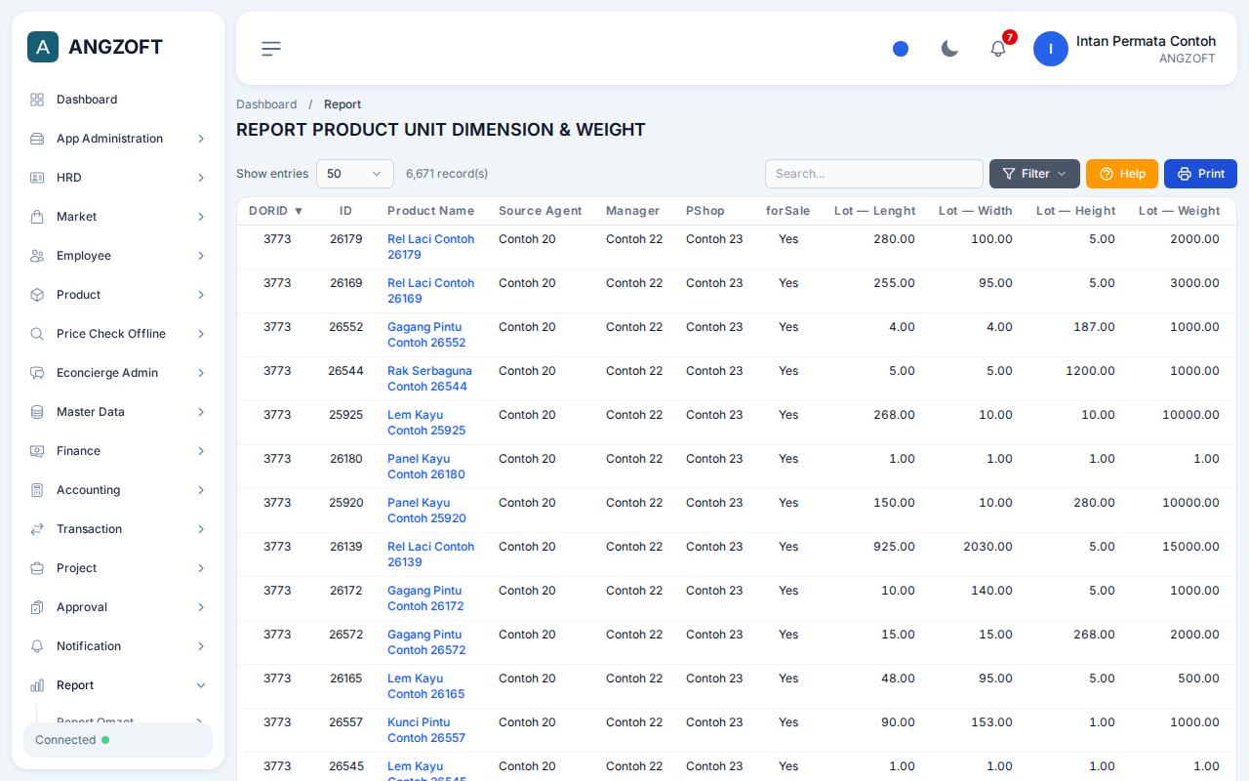Click the Finance sidebar icon
The image size is (1249, 781).
pyautogui.click(x=37, y=451)
